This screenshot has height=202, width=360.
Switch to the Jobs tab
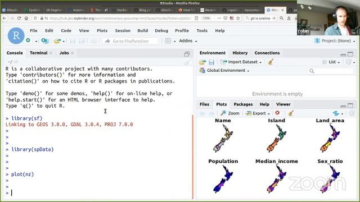click(x=64, y=53)
